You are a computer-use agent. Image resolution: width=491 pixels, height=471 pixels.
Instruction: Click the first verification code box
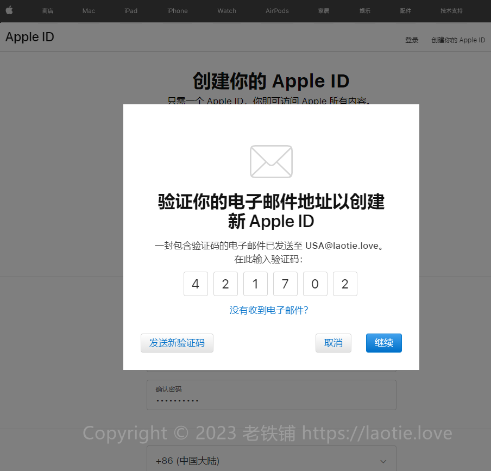point(196,284)
